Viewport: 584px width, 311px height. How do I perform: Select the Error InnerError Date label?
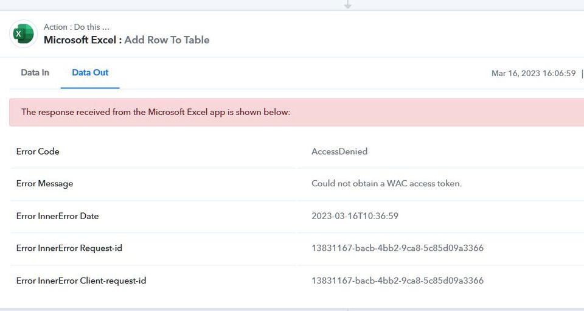[57, 216]
